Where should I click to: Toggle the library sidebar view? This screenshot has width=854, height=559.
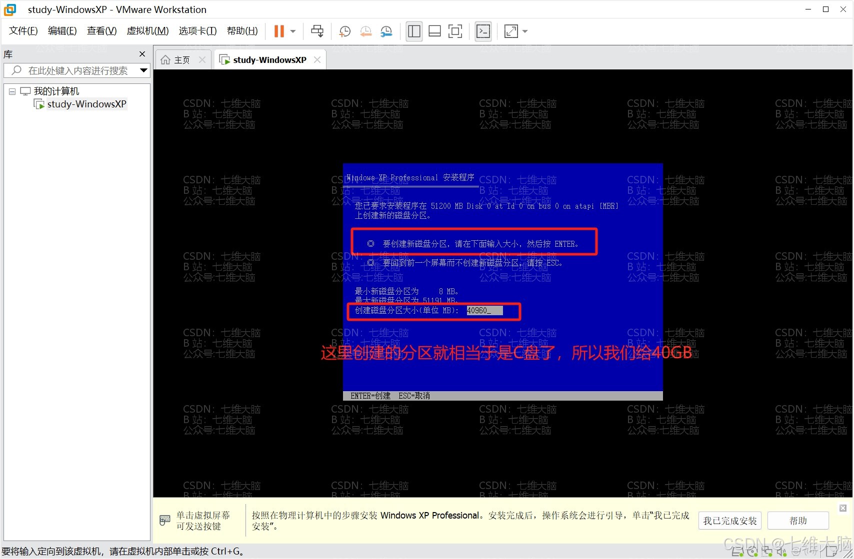pyautogui.click(x=414, y=31)
